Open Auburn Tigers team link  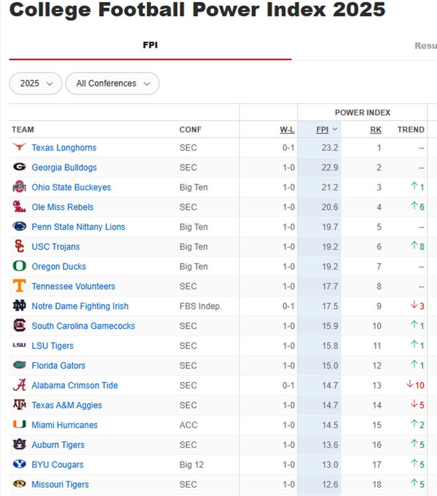58,445
